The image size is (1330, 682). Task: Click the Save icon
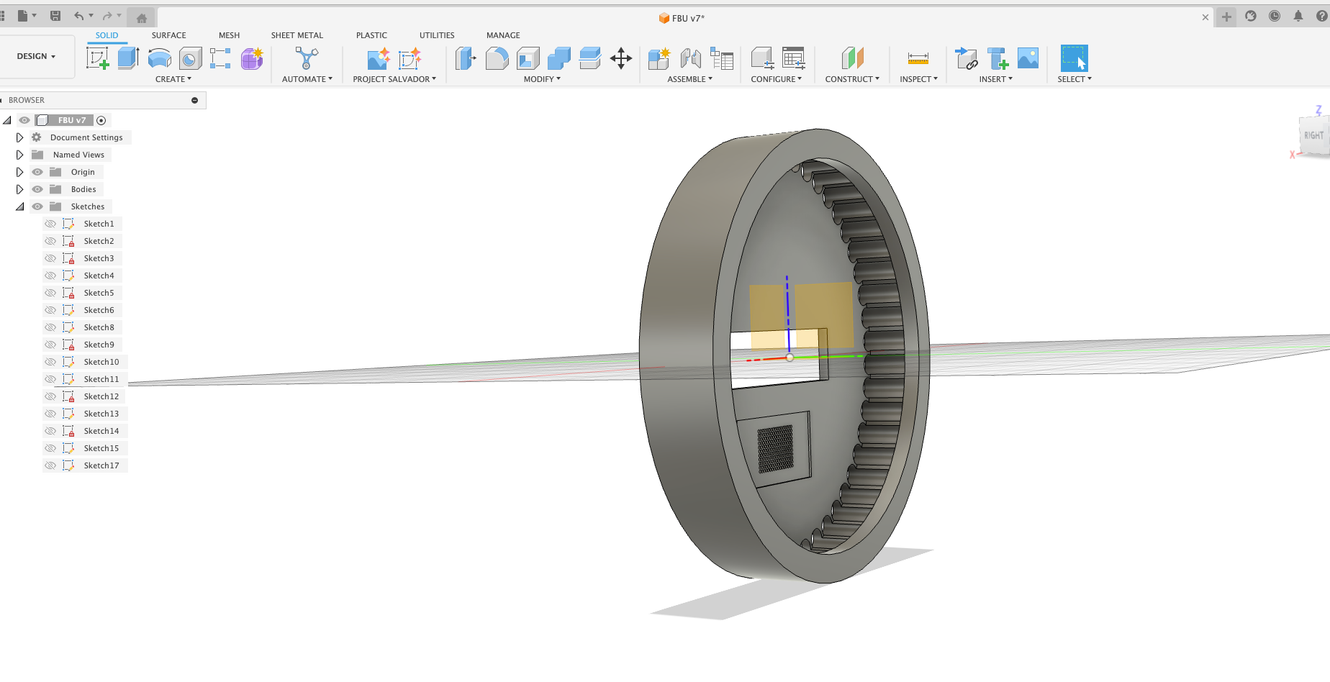tap(55, 16)
